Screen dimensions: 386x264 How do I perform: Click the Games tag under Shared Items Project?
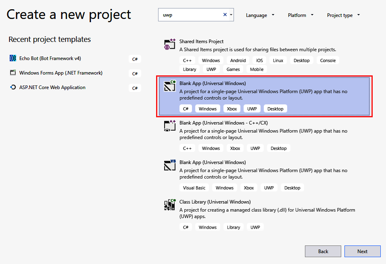pyautogui.click(x=233, y=69)
